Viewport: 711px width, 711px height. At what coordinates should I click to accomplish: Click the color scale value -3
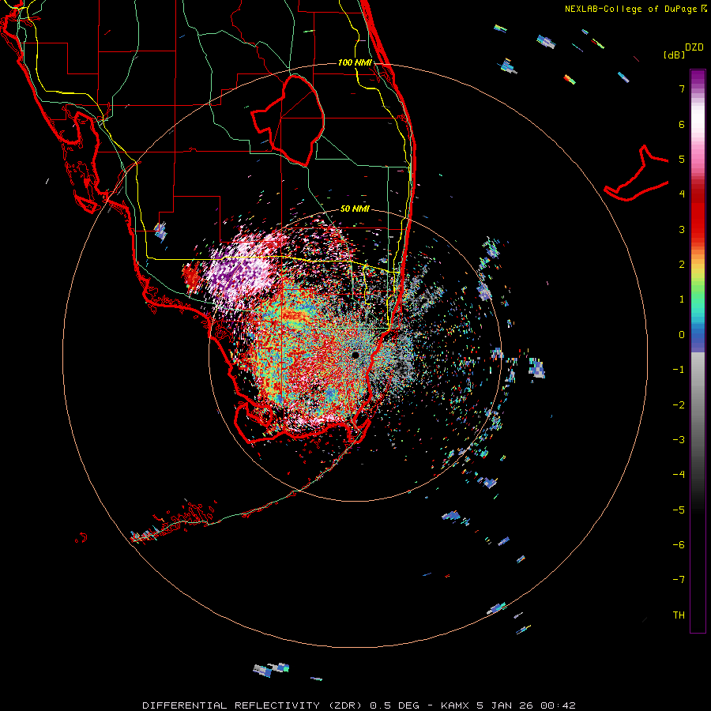pyautogui.click(x=679, y=440)
